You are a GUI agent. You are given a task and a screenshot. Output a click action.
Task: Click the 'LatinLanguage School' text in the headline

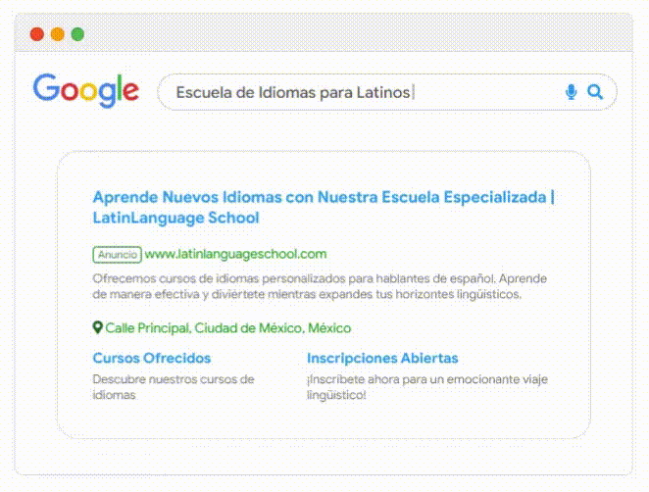(x=175, y=218)
